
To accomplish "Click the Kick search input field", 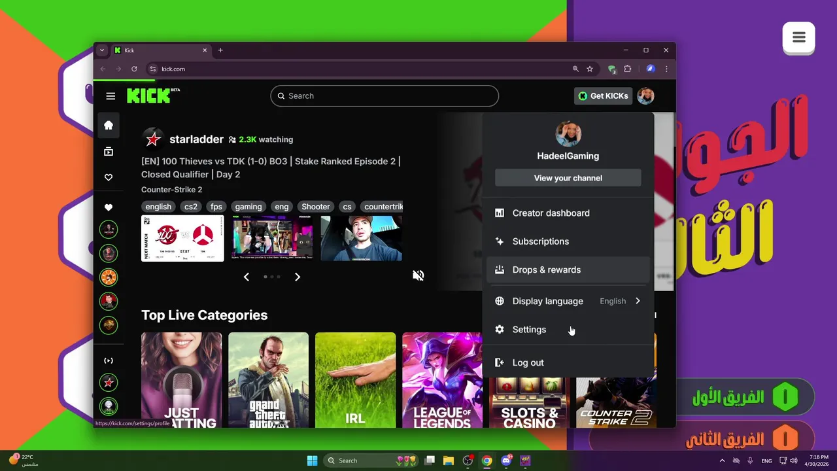I will click(384, 96).
